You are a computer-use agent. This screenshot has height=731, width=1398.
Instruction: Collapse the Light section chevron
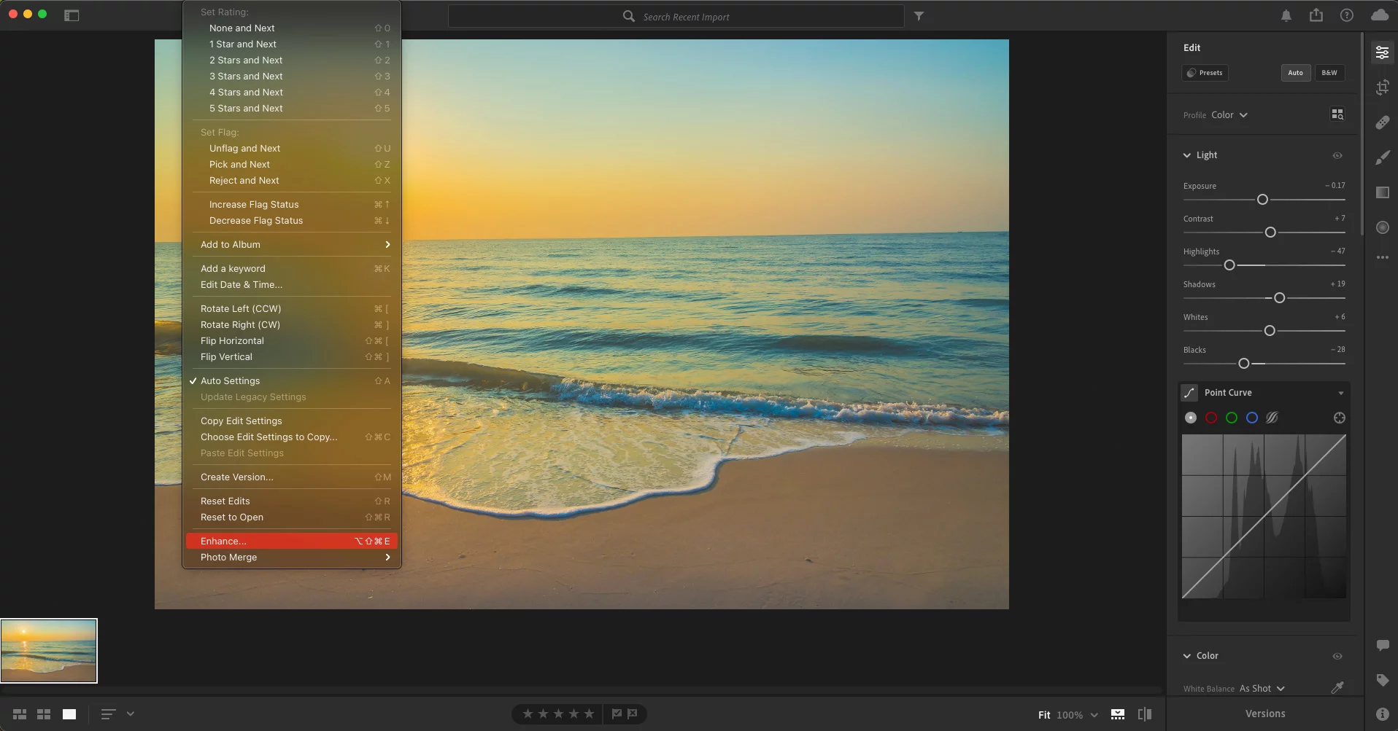coord(1187,155)
